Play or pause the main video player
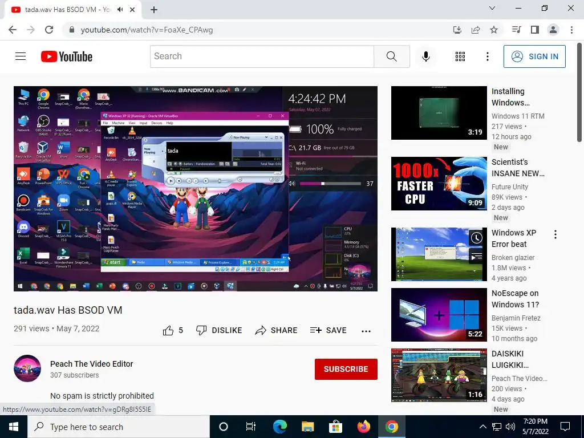The height and width of the screenshot is (438, 584). click(x=196, y=188)
